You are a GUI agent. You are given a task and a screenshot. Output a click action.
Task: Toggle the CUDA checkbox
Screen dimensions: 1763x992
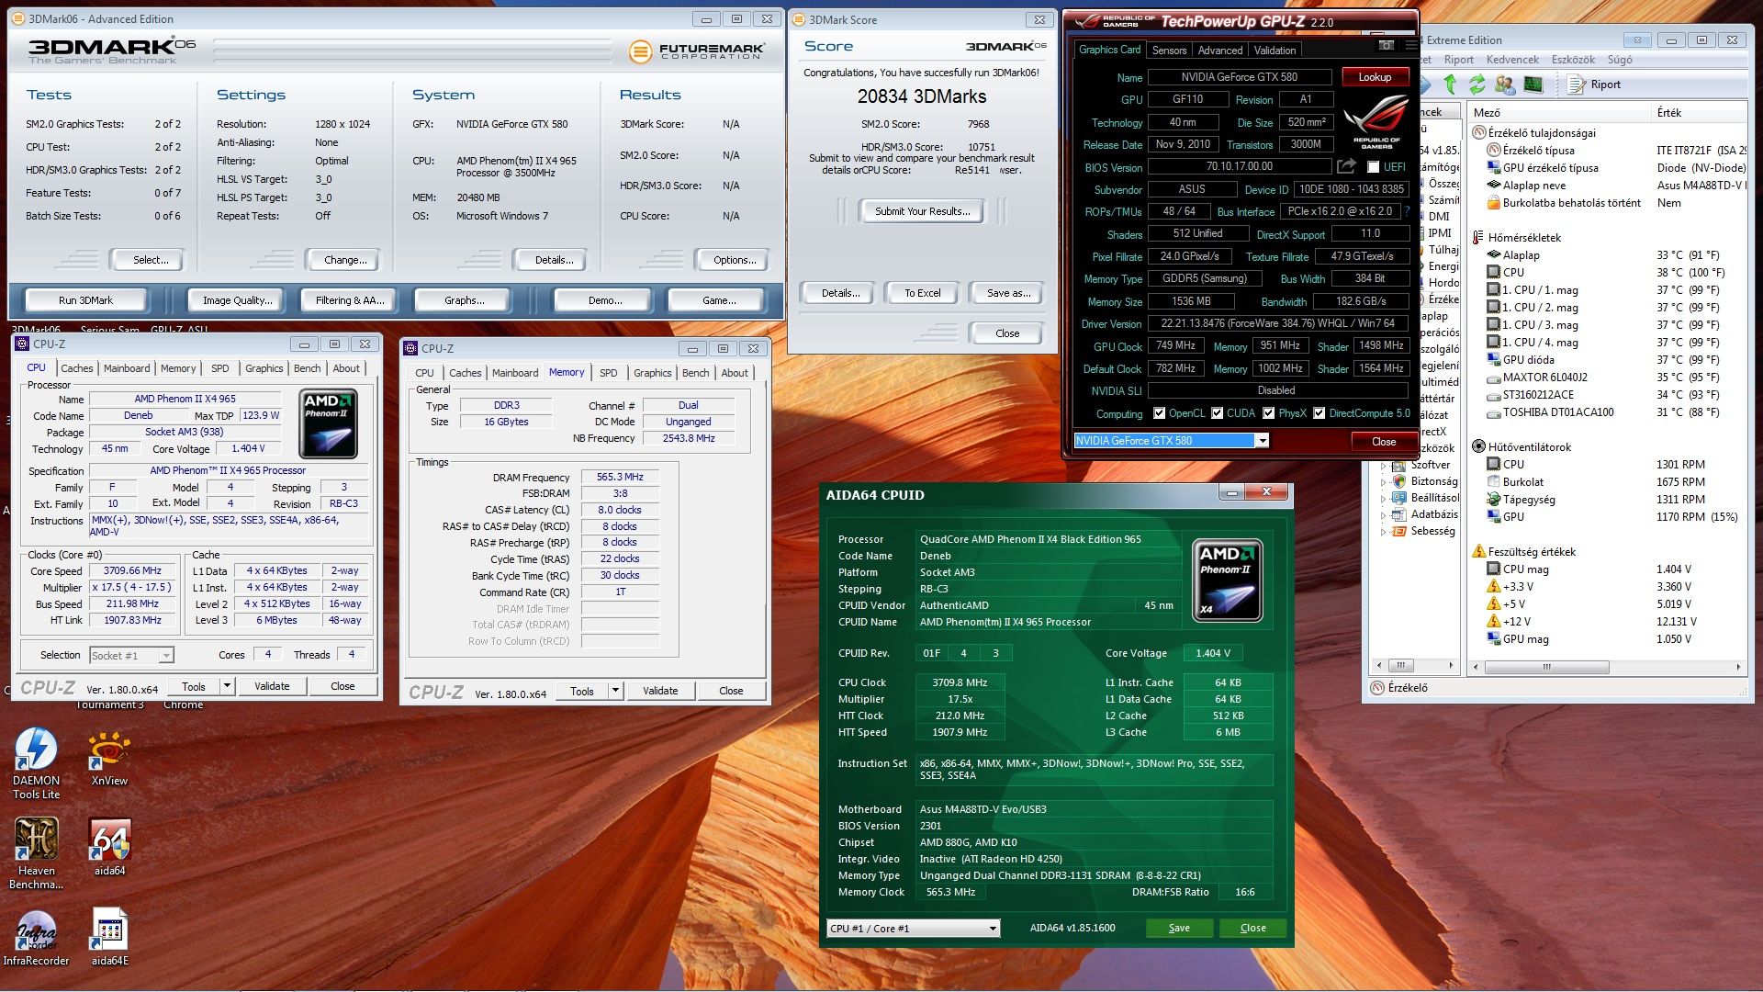click(x=1217, y=413)
